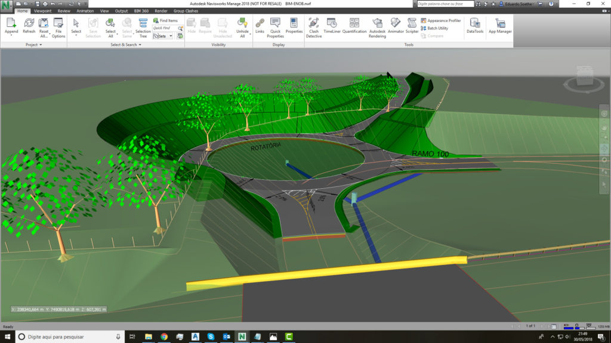
Task: Open the DataTools dialog
Action: (x=475, y=26)
